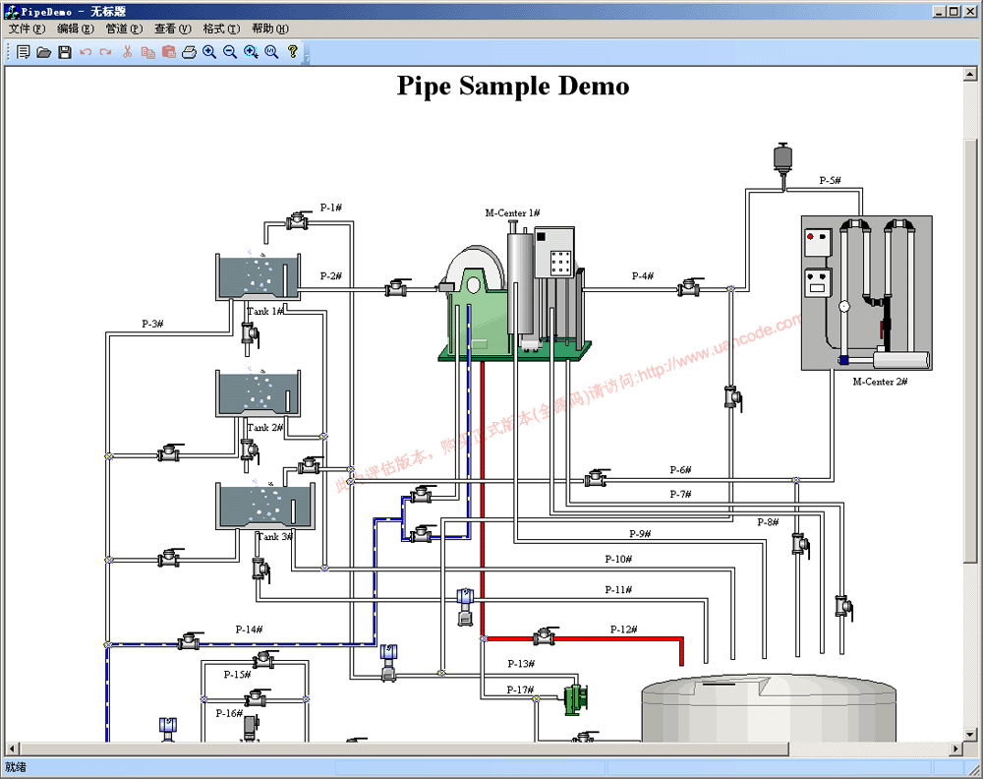The height and width of the screenshot is (779, 983).
Task: Select the M-Center 1# green machine
Action: 511,295
